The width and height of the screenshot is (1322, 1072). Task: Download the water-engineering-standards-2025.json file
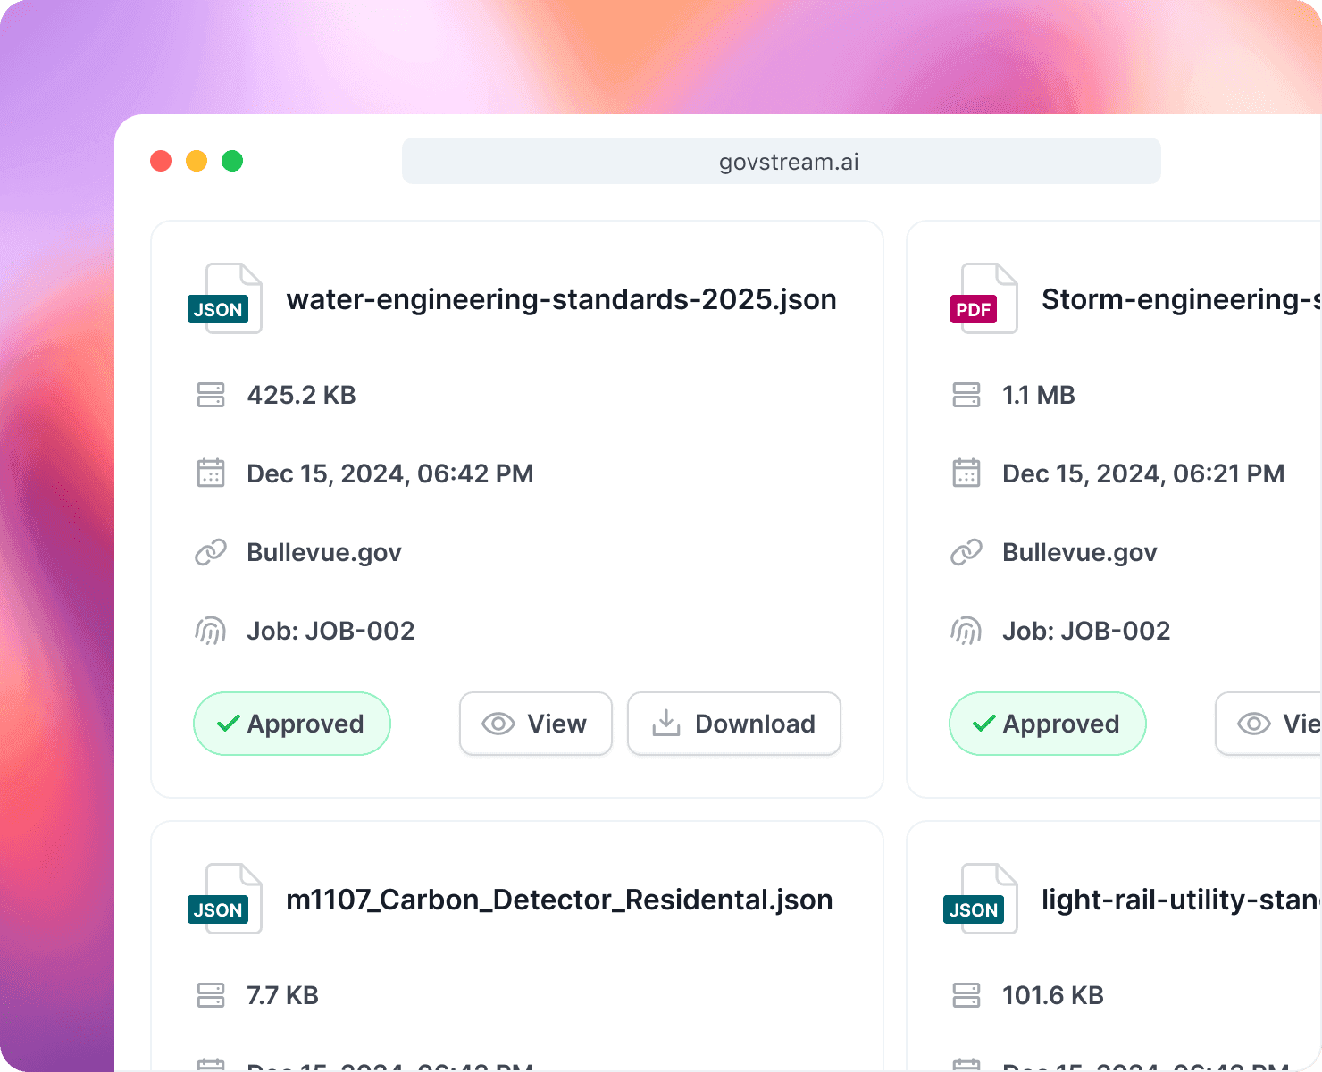[733, 724]
